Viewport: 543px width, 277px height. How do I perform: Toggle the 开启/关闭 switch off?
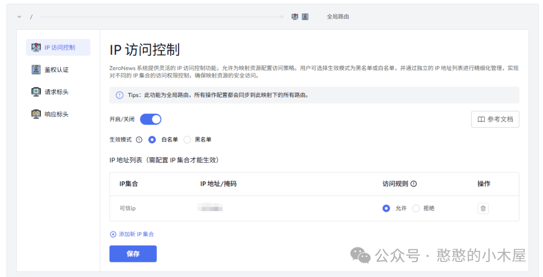[150, 119]
